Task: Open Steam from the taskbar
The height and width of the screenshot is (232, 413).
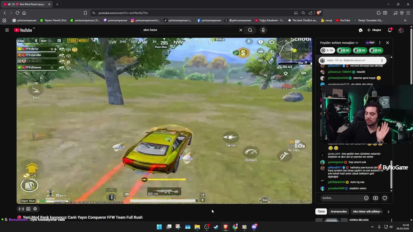Action: (216, 227)
